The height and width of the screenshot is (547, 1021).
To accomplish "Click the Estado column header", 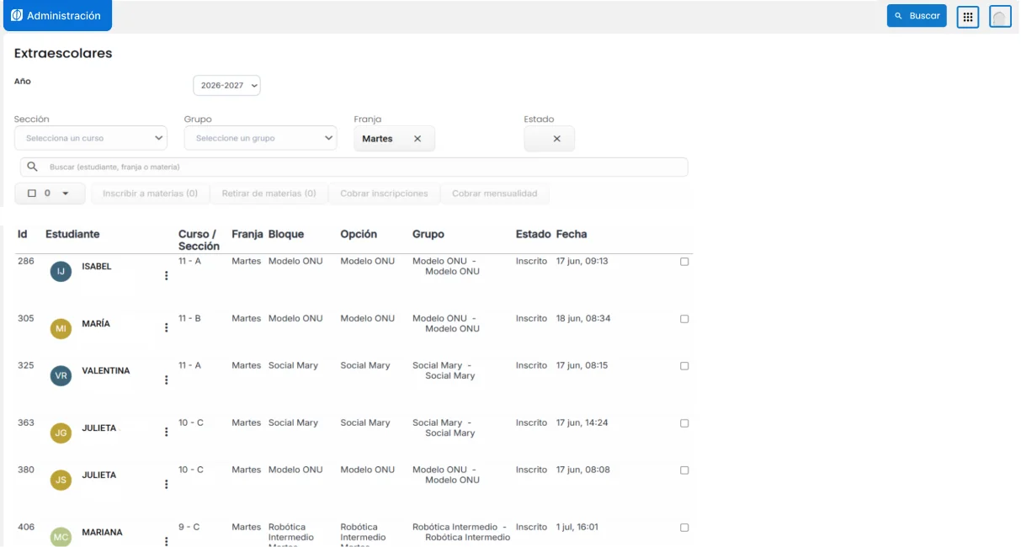I will (534, 234).
